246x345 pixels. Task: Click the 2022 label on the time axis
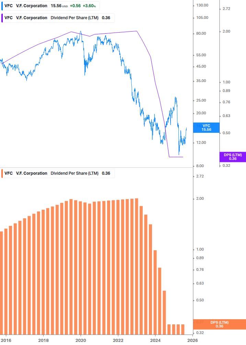118,341
